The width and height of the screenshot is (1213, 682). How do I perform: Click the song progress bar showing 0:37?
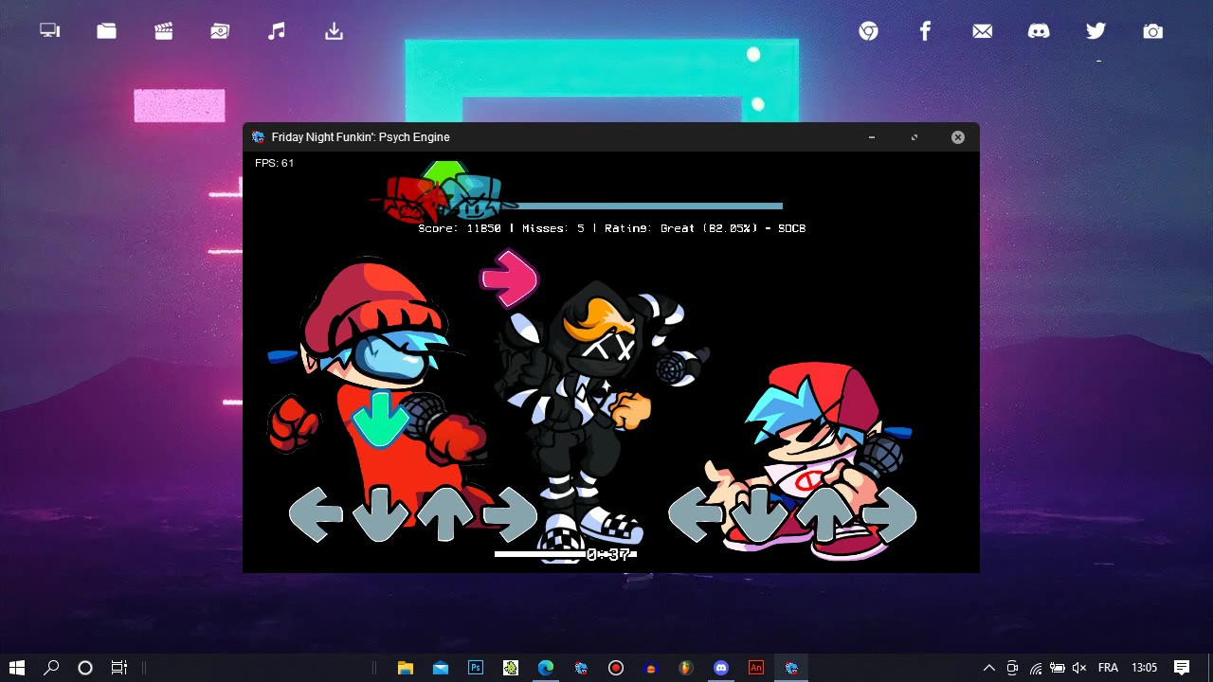click(x=566, y=554)
